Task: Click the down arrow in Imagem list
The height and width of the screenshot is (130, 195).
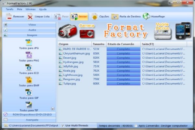Action: [53, 109]
